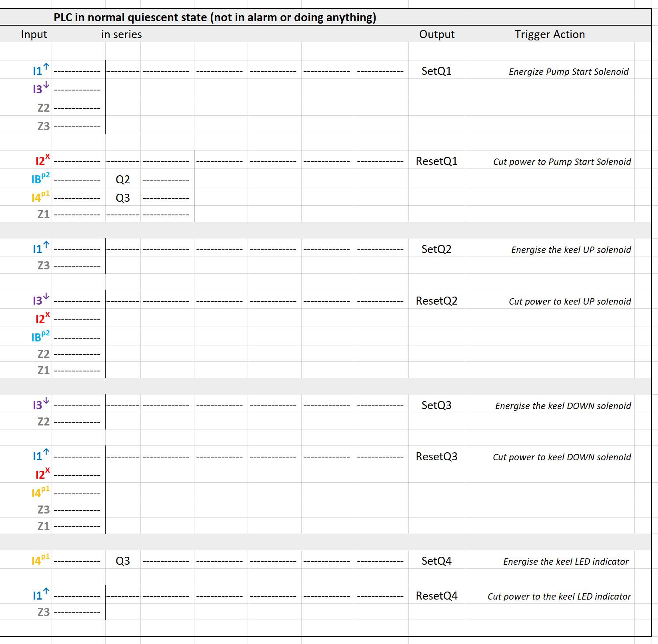Select the Q2 series contact cell

point(123,180)
